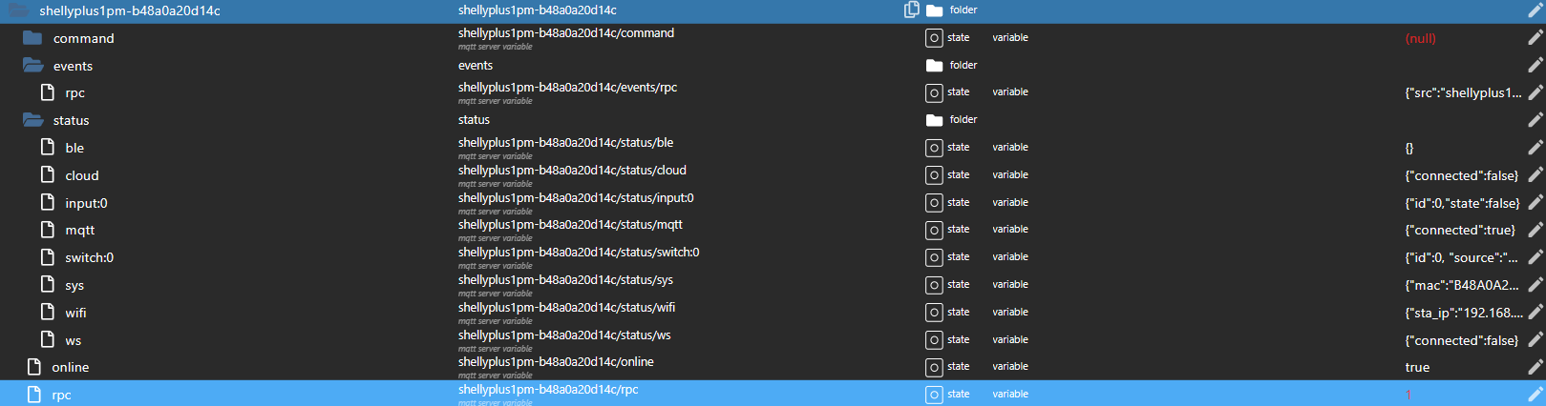
Task: Select the switch:0 tree item
Action: (90, 257)
